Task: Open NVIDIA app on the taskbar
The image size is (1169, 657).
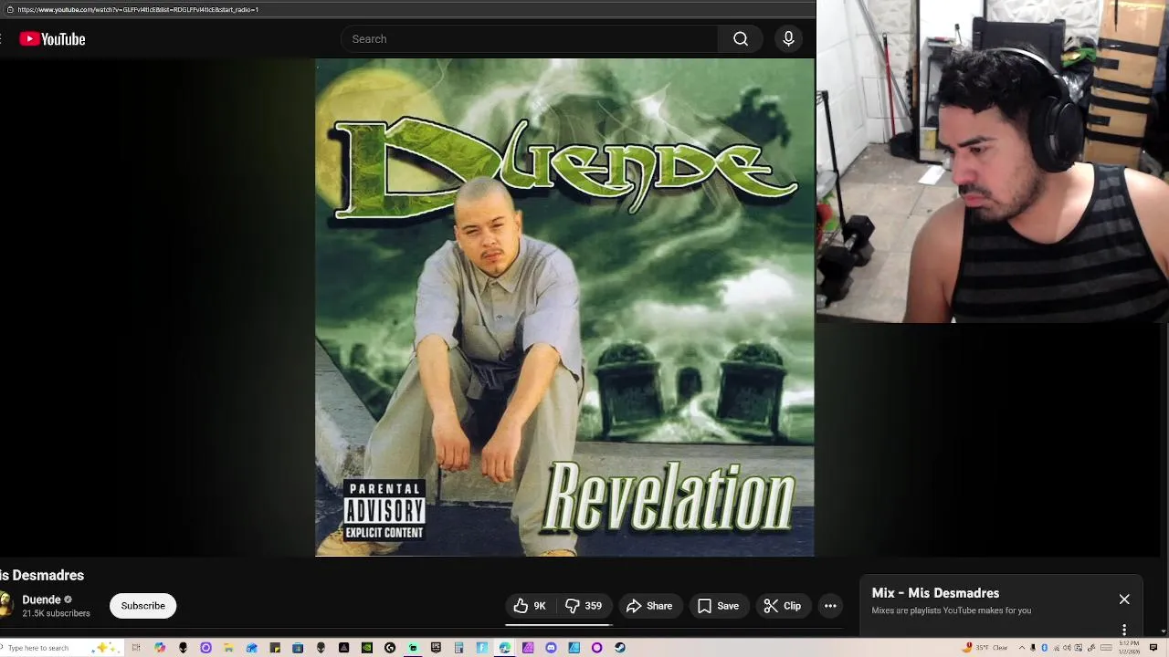Action: (366, 648)
